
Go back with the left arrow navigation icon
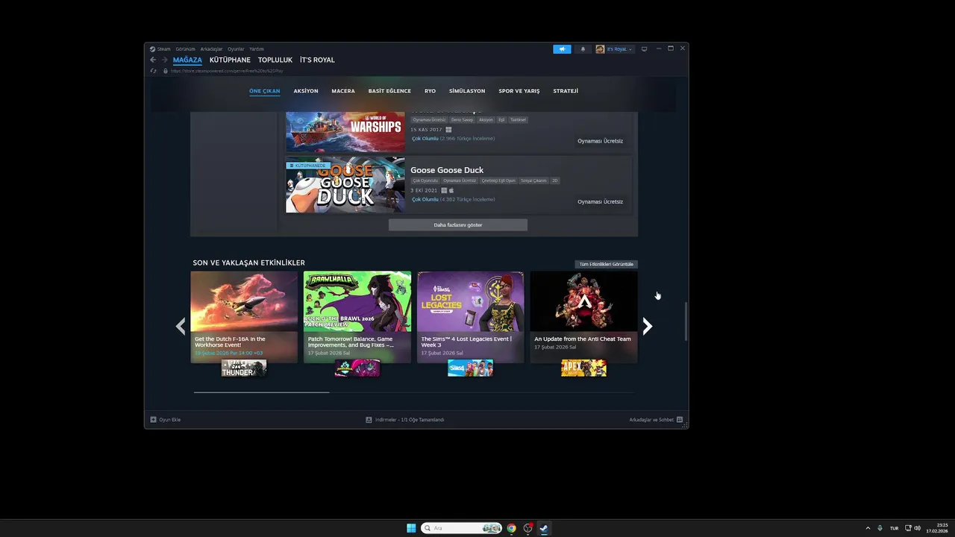click(153, 60)
